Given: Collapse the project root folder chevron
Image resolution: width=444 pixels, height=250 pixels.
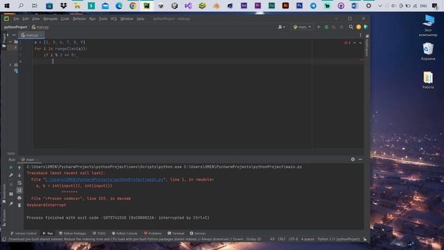Looking at the screenshot, I should pyautogui.click(x=10, y=42).
